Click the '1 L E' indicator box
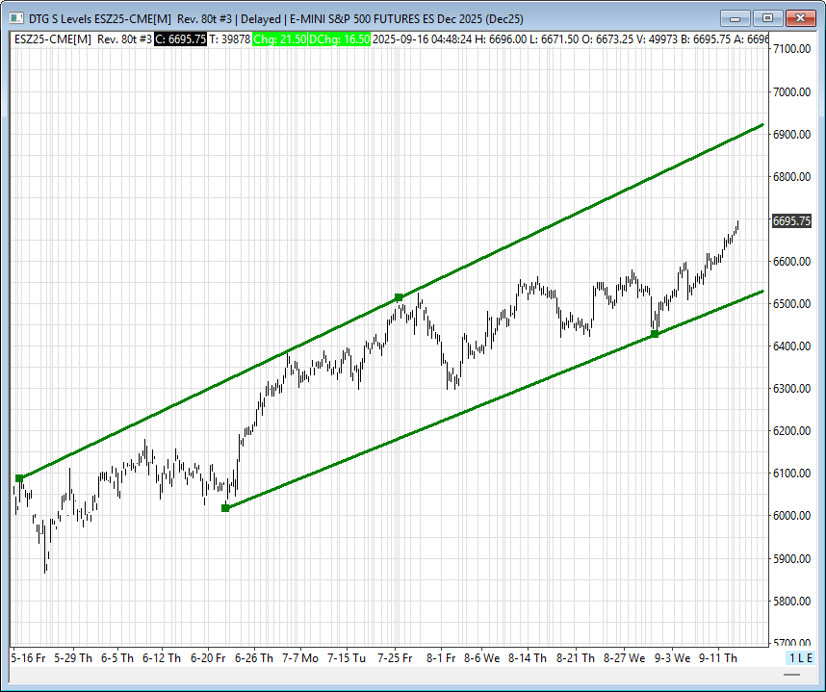The height and width of the screenshot is (692, 826). point(801,657)
